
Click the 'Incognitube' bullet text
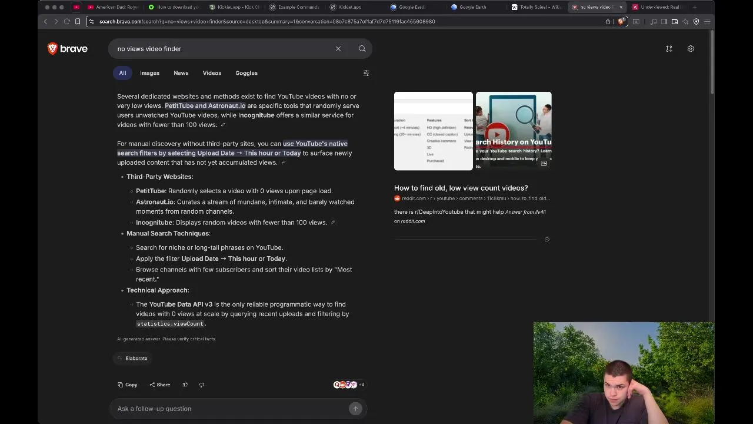tap(154, 223)
